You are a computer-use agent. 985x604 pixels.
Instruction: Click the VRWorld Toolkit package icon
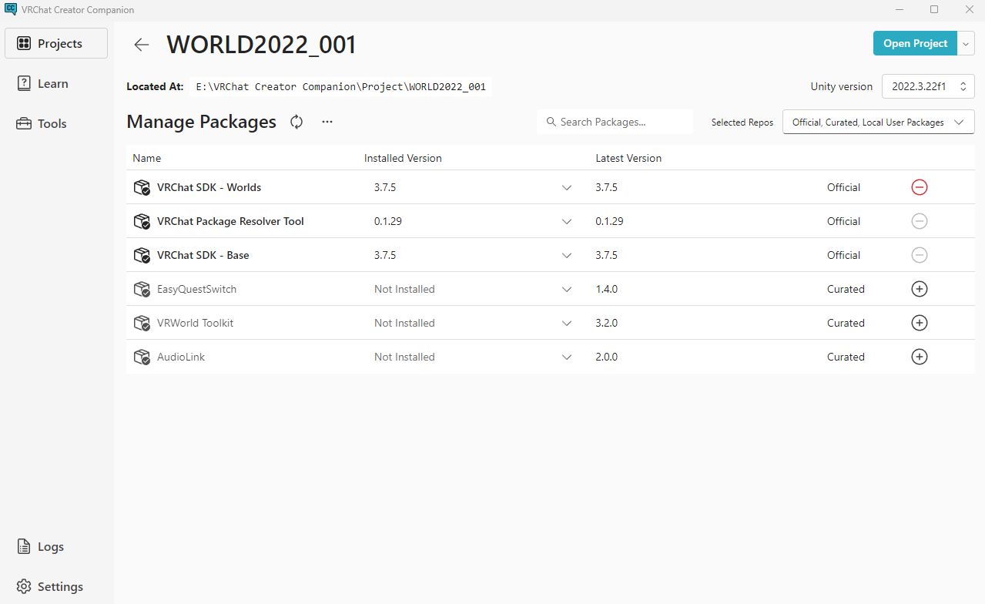(142, 324)
